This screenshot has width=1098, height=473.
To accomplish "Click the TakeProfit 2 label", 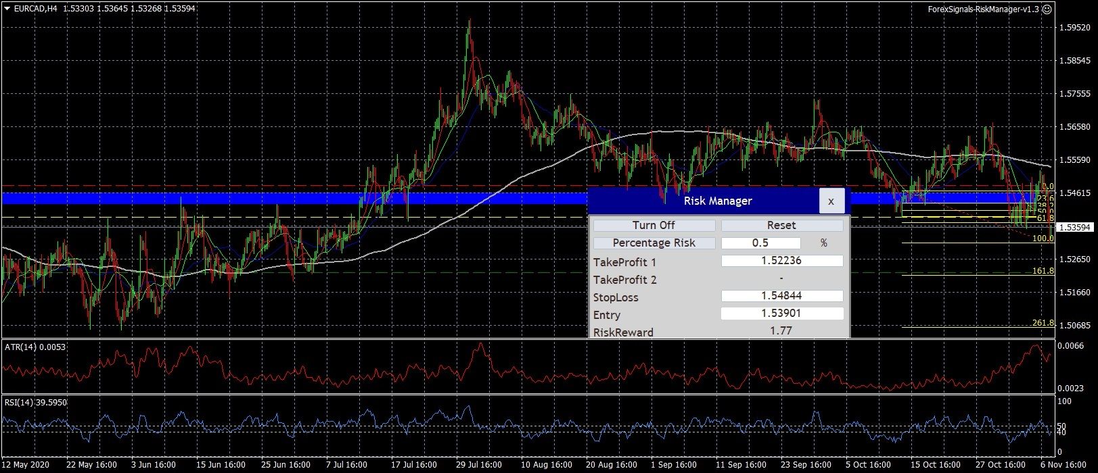I will 624,280.
